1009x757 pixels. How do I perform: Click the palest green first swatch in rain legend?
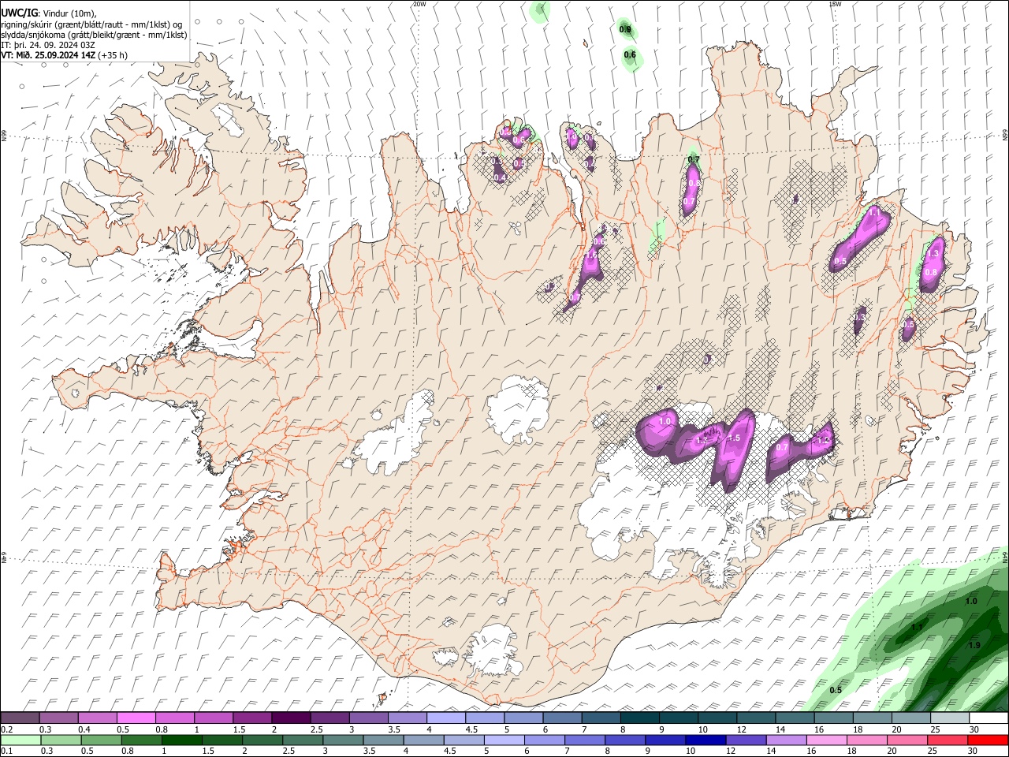pyautogui.click(x=20, y=740)
